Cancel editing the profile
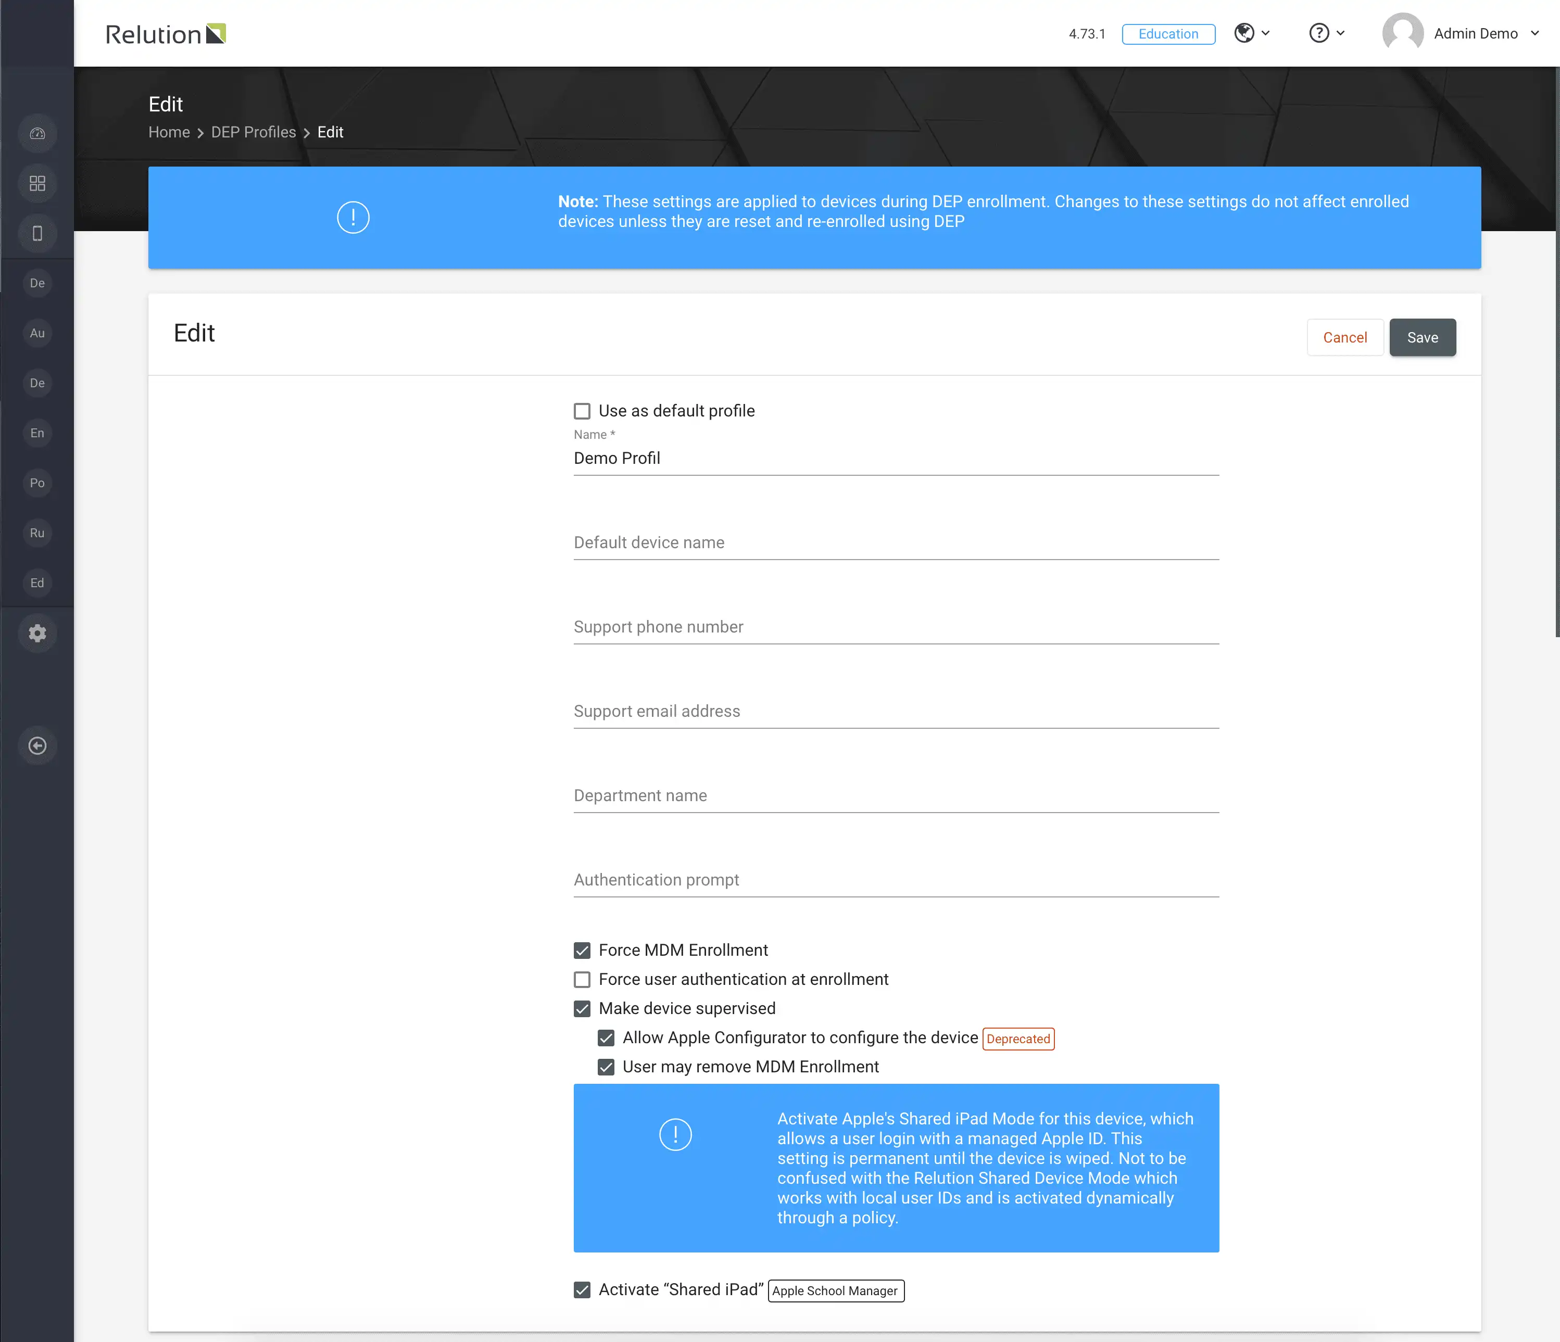Screen dimensions: 1560x1342 point(1344,338)
